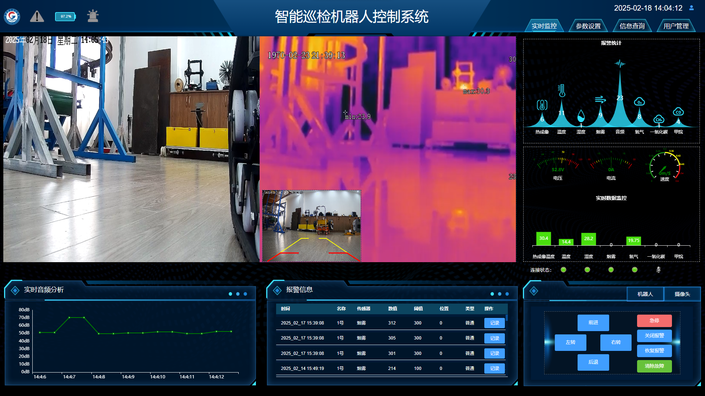
Task: Click the 后退 reverse button
Action: pos(593,362)
